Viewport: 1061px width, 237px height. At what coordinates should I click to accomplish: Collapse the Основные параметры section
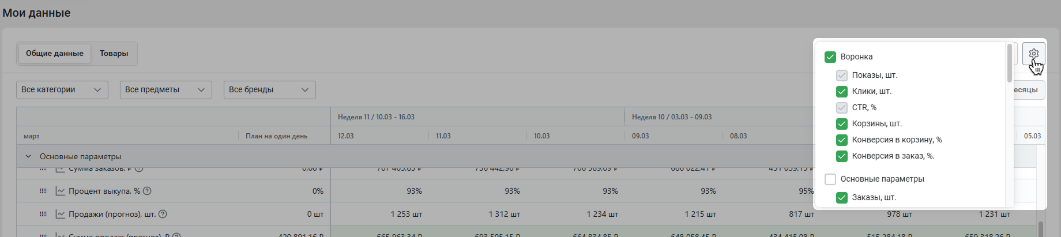point(28,156)
